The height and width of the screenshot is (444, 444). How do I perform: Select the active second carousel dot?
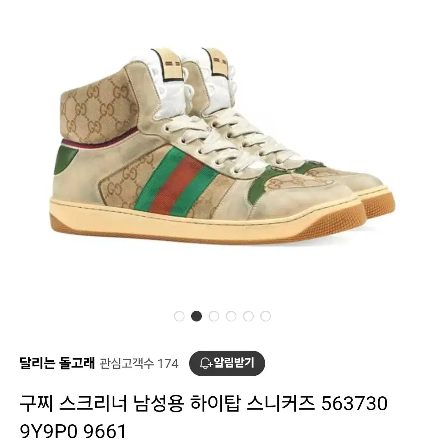(197, 316)
